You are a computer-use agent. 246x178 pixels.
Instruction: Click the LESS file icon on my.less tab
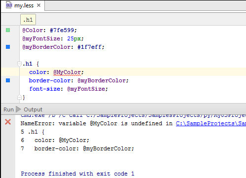tap(9, 5)
